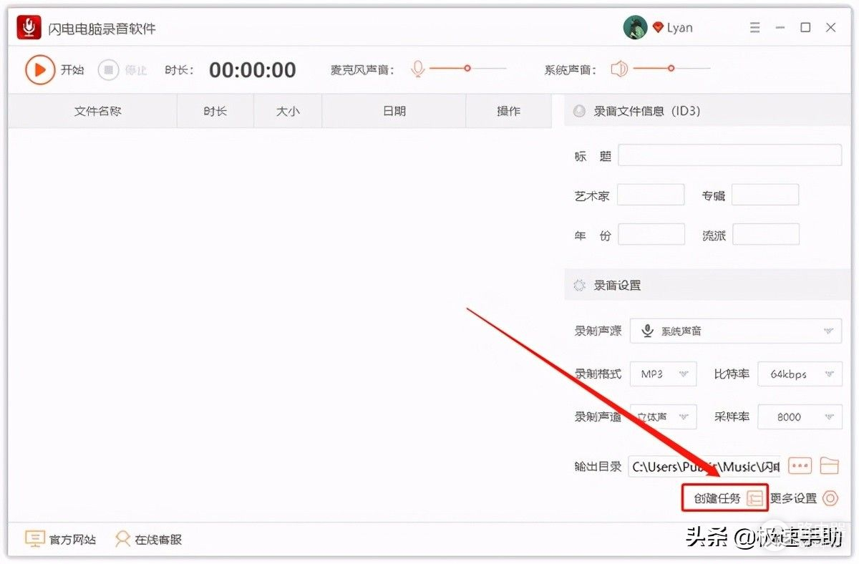Click 创建任务 create task button
This screenshot has height=564, width=859.
pyautogui.click(x=724, y=498)
